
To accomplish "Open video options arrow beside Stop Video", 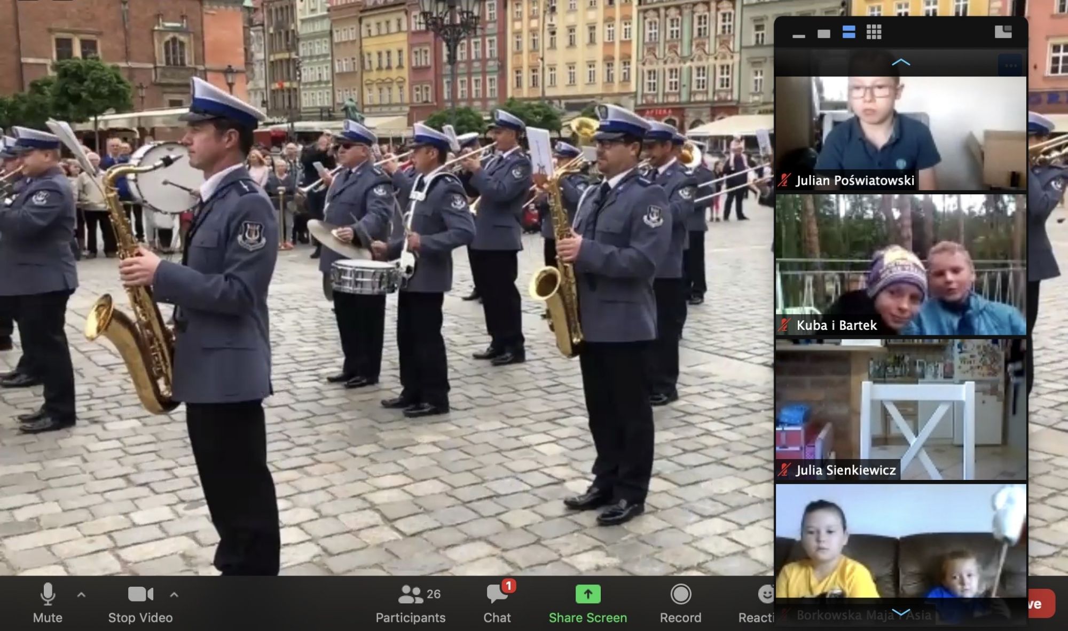I will 174,594.
